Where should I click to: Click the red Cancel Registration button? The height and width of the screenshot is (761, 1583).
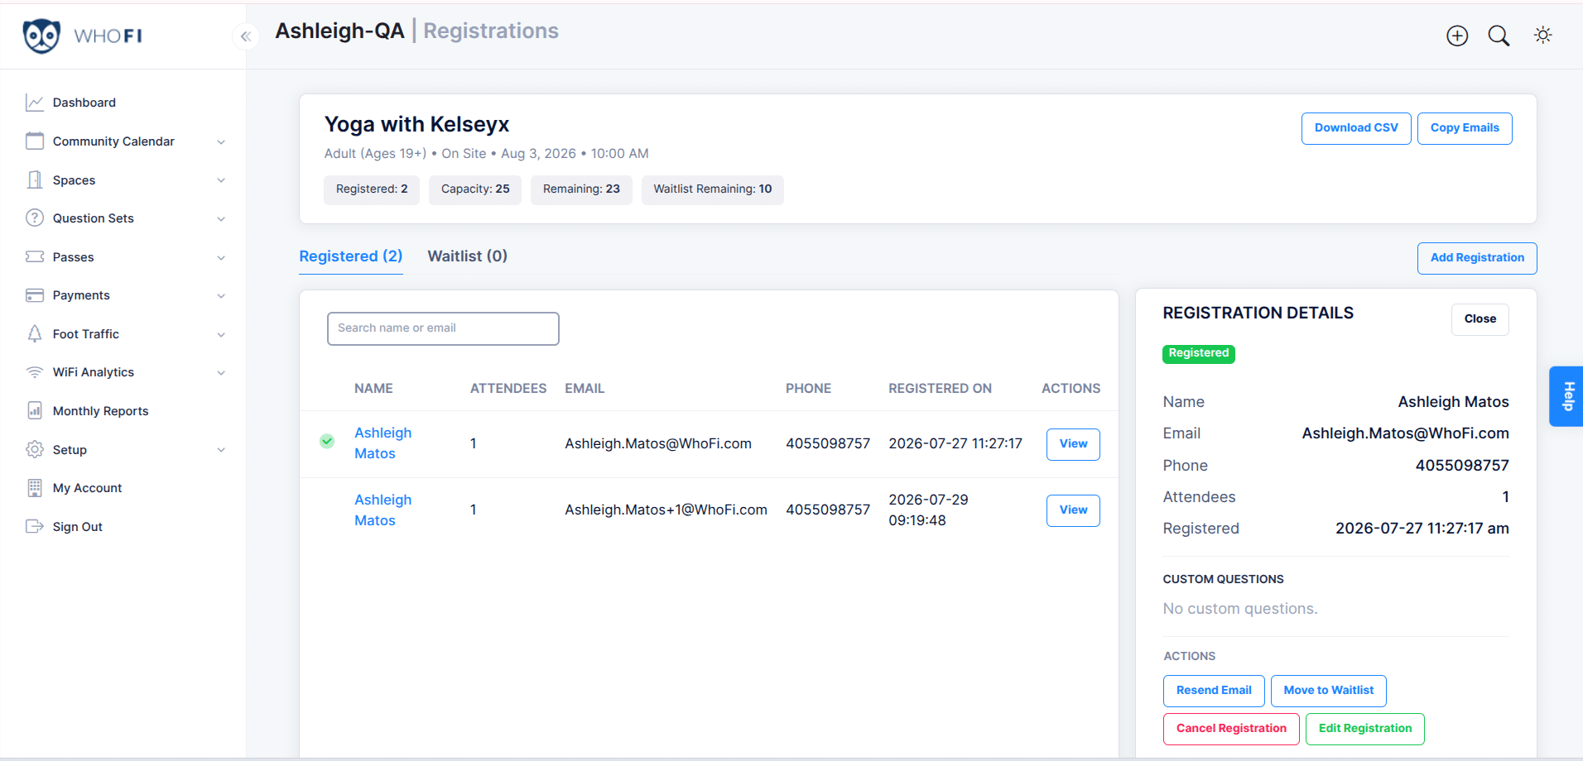coord(1231,729)
